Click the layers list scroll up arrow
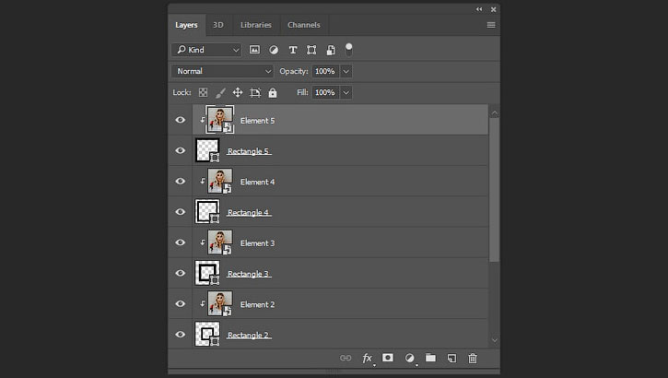This screenshot has width=668, height=378. point(494,112)
